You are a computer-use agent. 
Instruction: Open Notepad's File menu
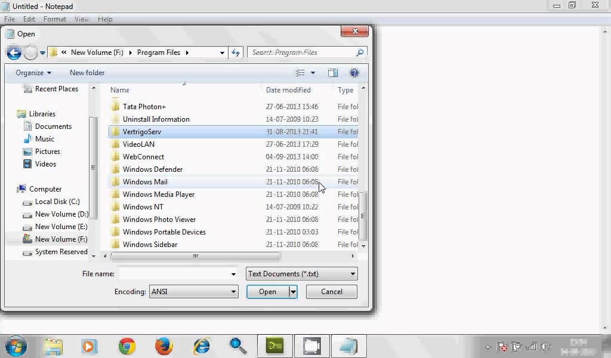10,18
